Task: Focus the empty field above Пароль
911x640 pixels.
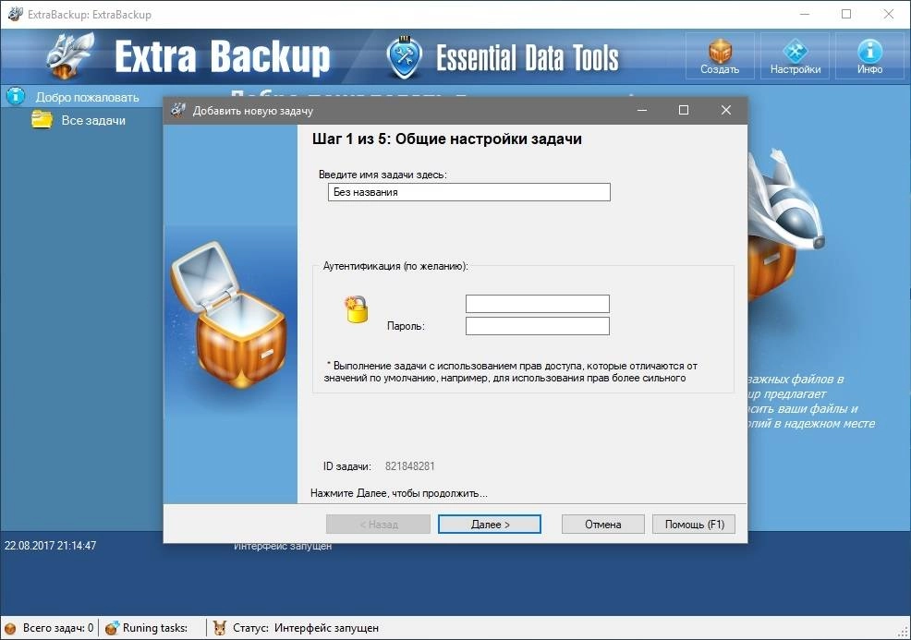Action: 538,303
